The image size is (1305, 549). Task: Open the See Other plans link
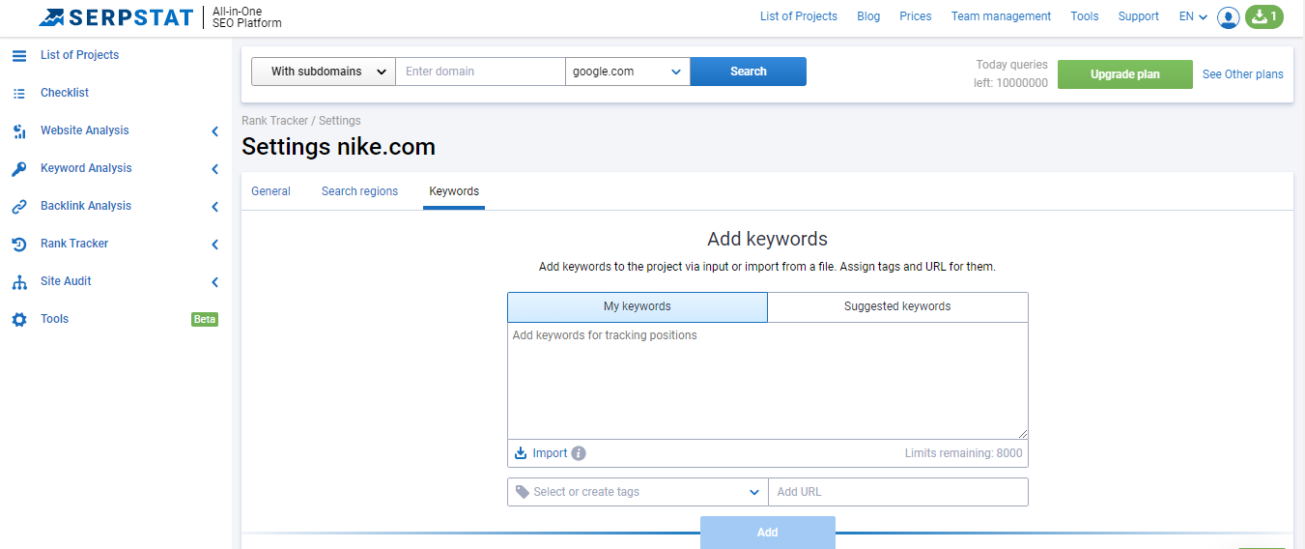click(x=1243, y=74)
